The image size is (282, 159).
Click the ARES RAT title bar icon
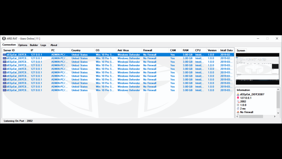[x=4, y=38]
